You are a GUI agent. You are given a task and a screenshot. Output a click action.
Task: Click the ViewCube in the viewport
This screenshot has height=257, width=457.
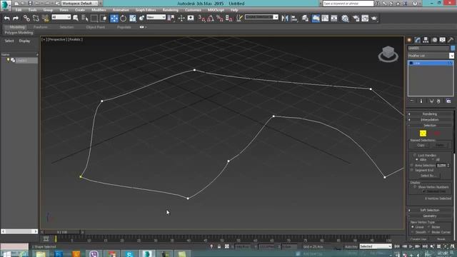[x=388, y=54]
